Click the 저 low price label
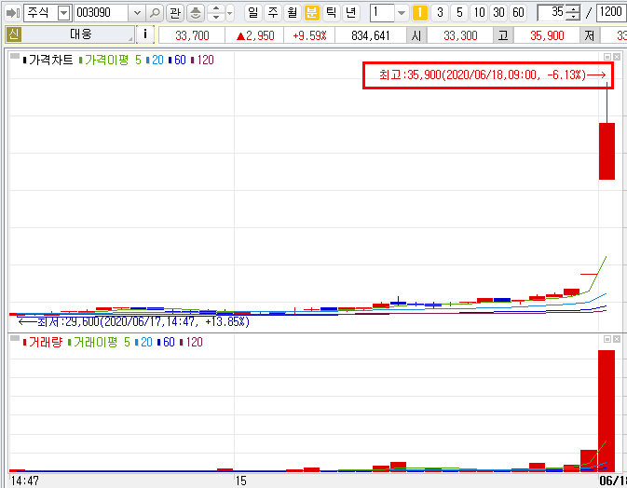627x488 pixels. click(590, 35)
